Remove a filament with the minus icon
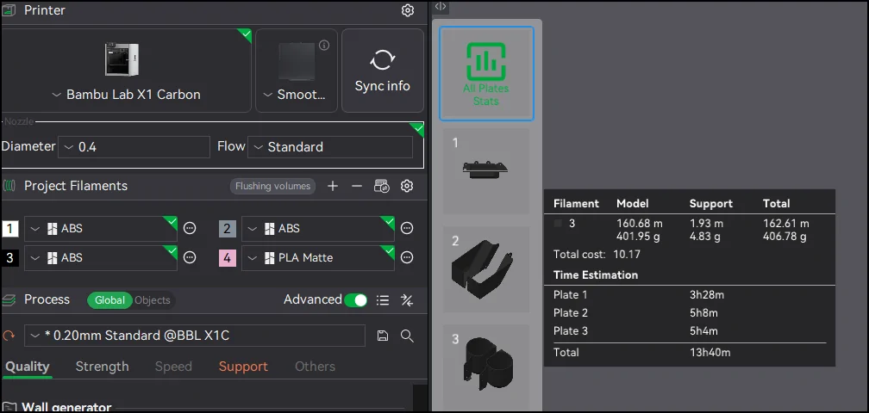Viewport: 869px width, 413px height. 357,187
